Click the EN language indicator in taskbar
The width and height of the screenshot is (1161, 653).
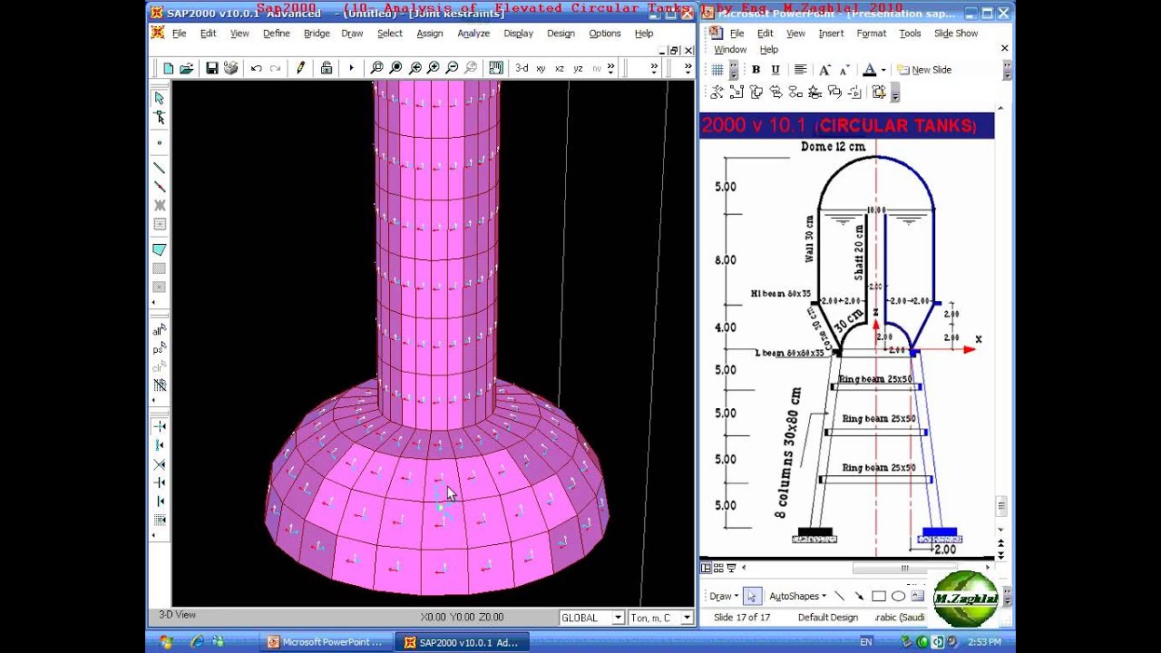click(866, 642)
